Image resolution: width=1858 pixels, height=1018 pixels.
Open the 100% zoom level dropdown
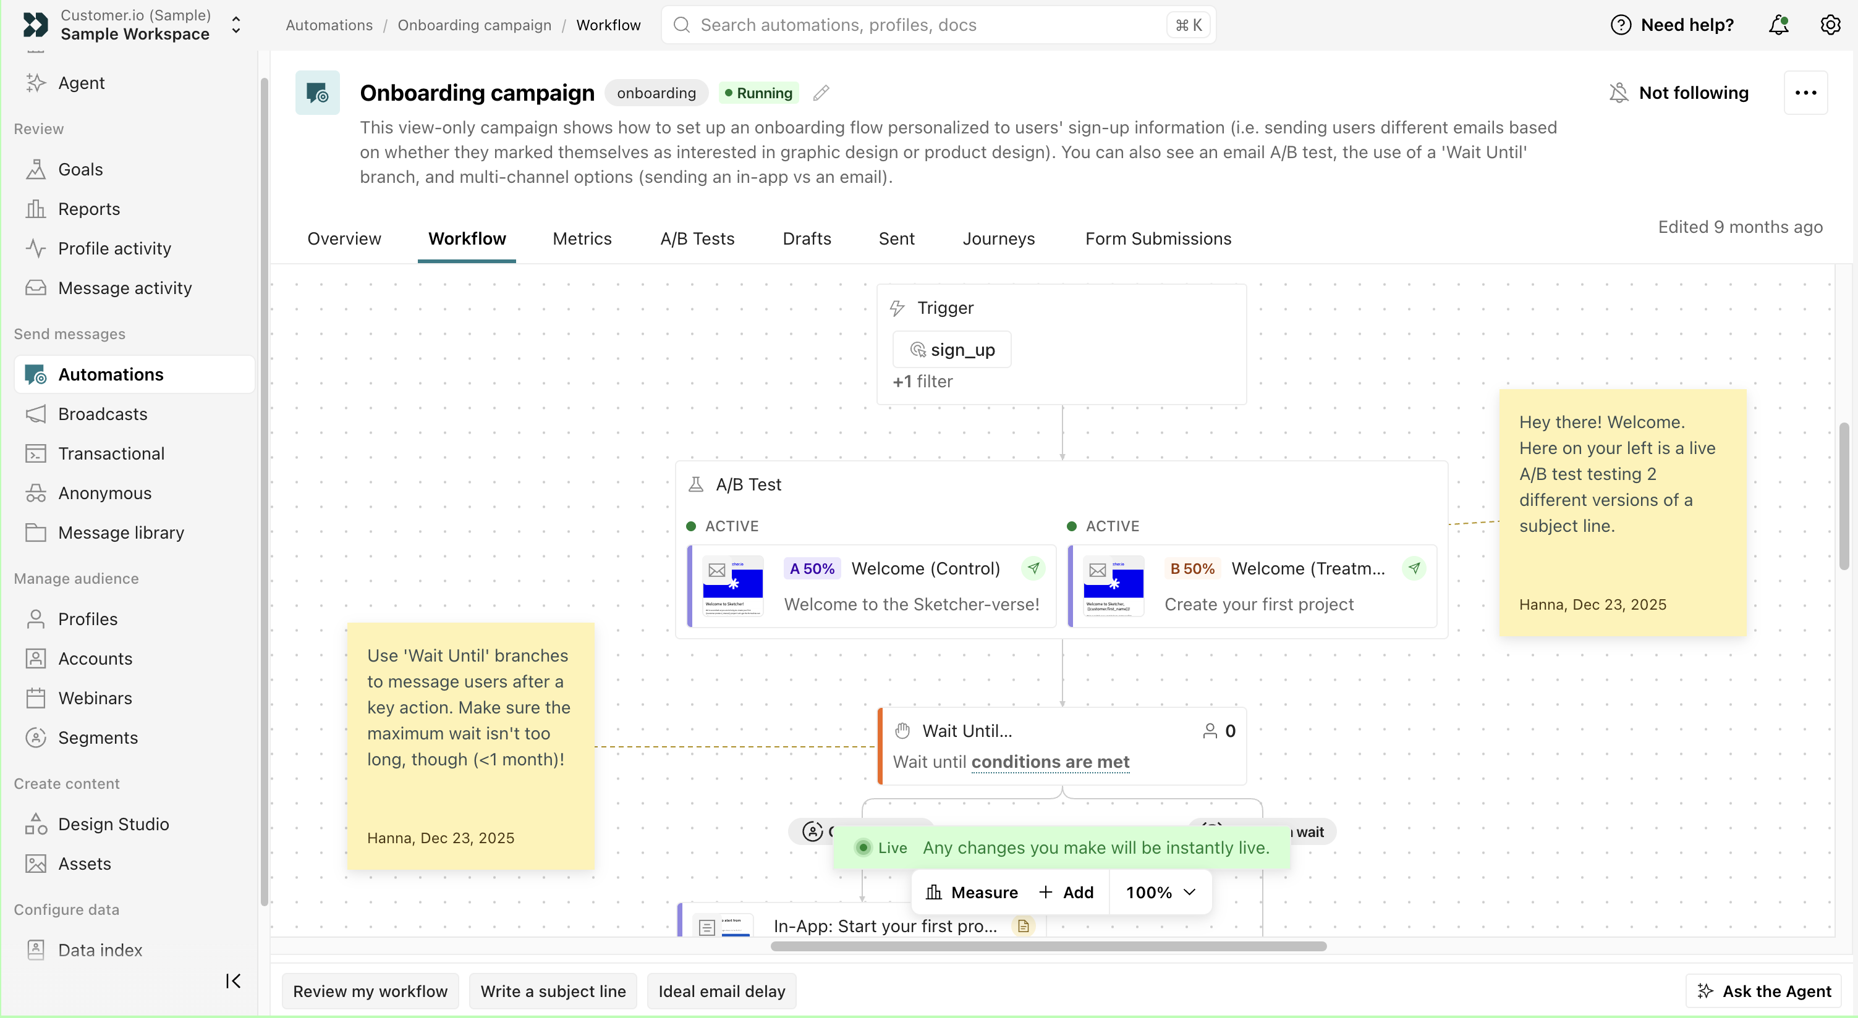click(x=1161, y=893)
